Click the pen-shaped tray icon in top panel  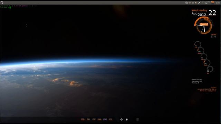199,3
